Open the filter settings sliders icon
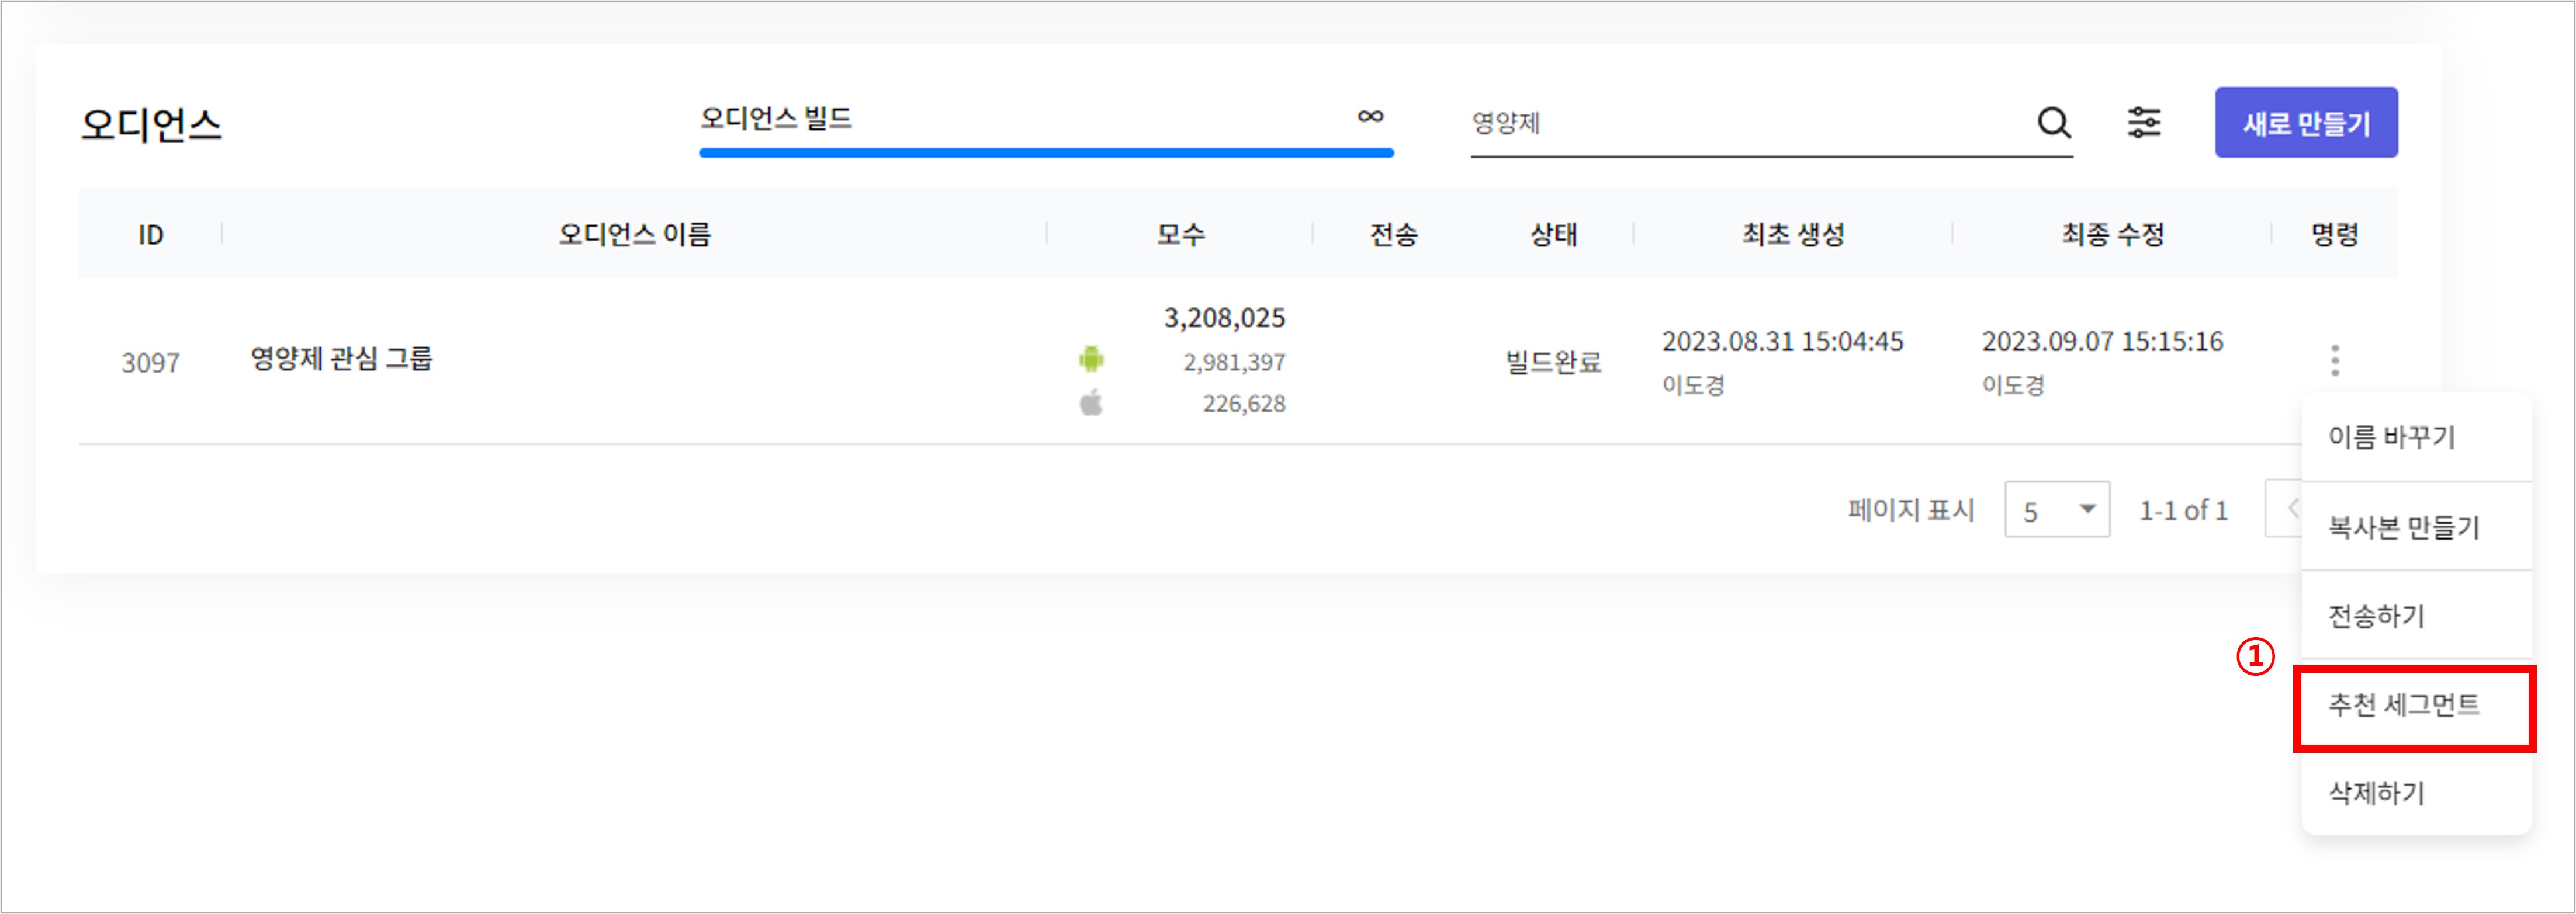This screenshot has height=914, width=2576. pos(2143,123)
